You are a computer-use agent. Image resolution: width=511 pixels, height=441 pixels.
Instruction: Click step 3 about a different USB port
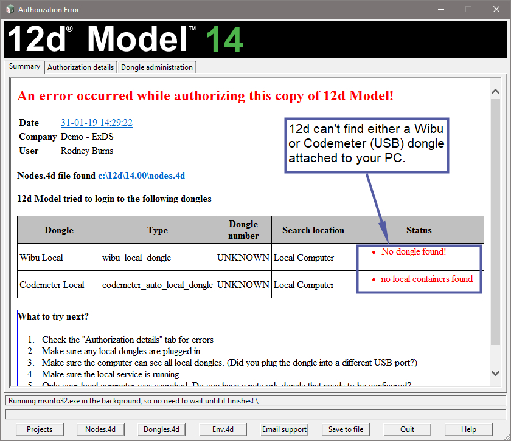(x=229, y=363)
